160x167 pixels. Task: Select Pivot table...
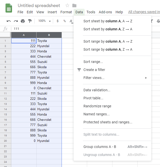(112, 98)
